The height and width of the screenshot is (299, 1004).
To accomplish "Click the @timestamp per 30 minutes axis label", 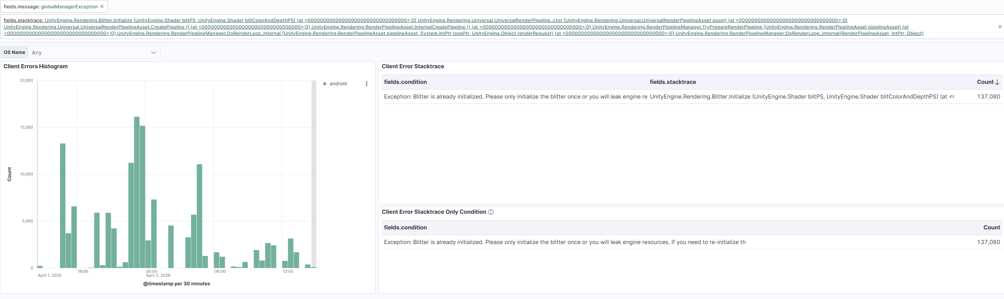I will 177,284.
